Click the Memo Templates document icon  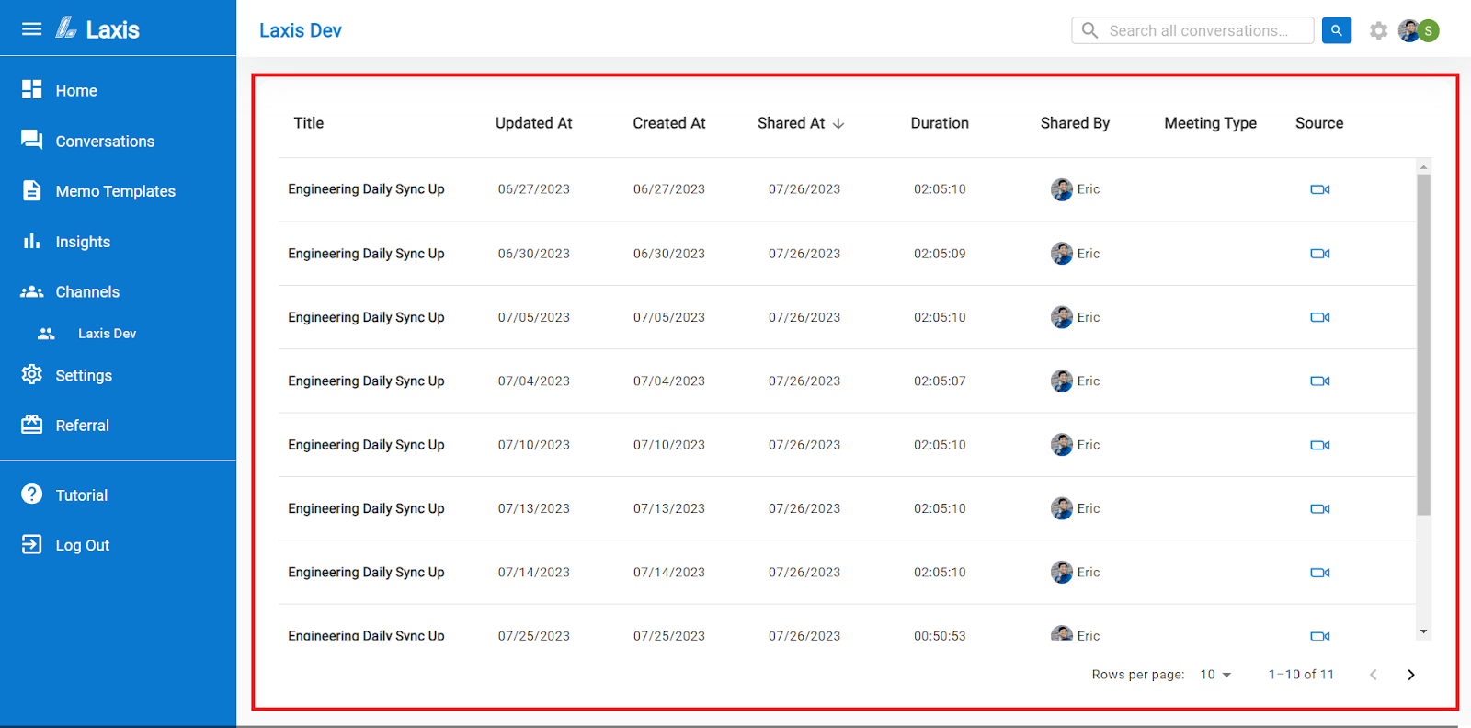click(31, 190)
